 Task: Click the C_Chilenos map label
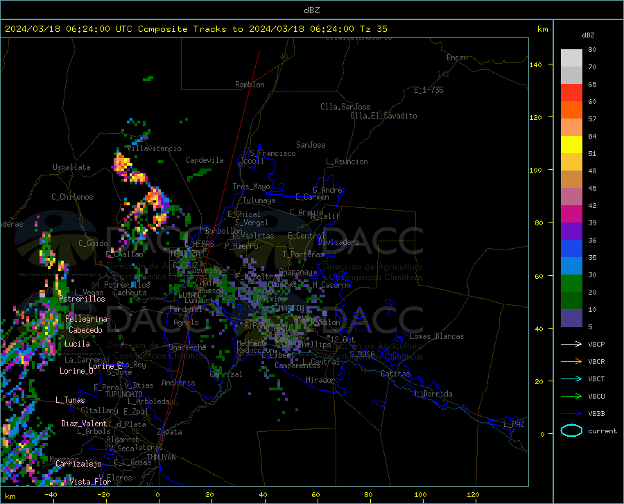pos(72,197)
